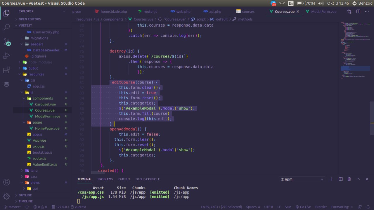Collapse the components folder in explorer
This screenshot has width=374, height=210.
[42, 98]
